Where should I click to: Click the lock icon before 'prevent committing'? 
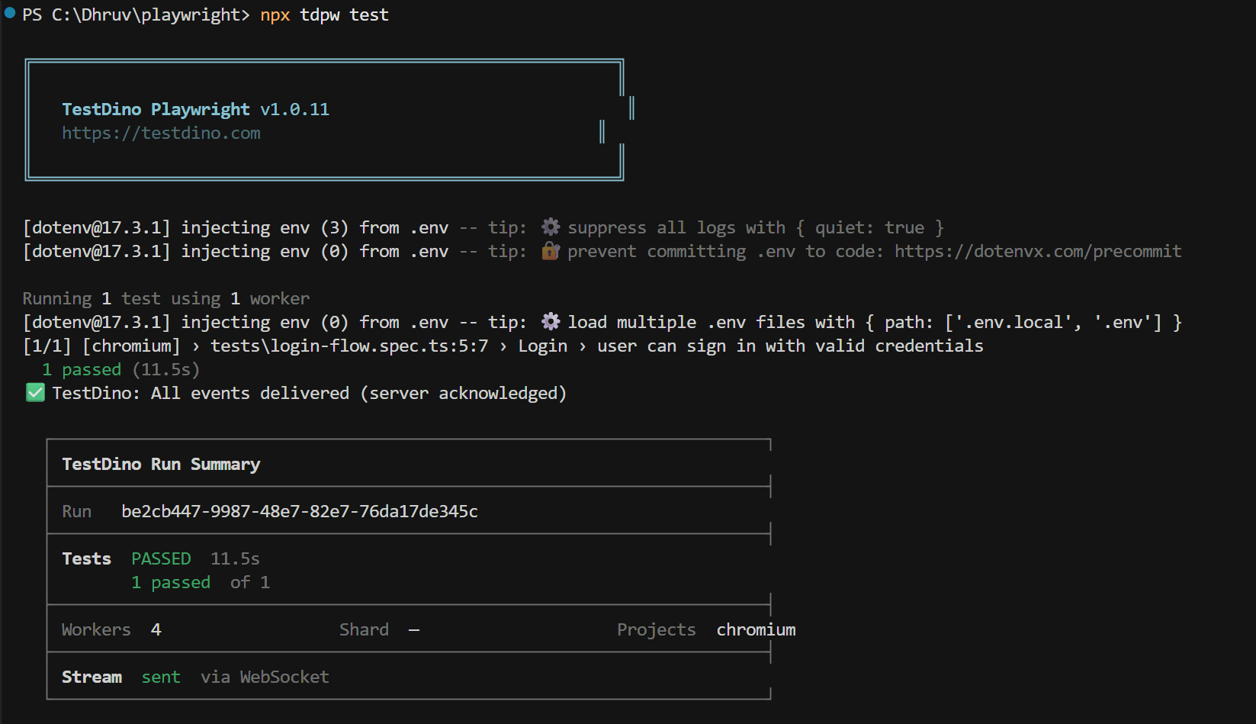[551, 251]
